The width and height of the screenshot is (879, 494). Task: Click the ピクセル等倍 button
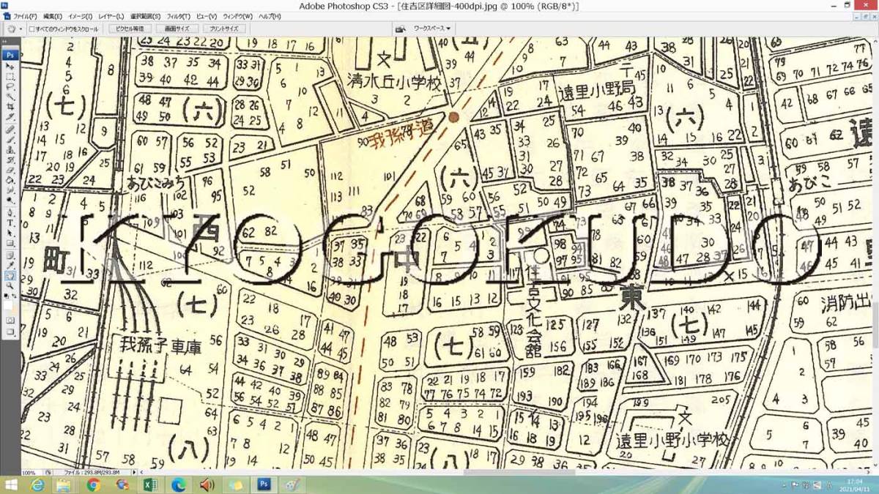[x=130, y=29]
